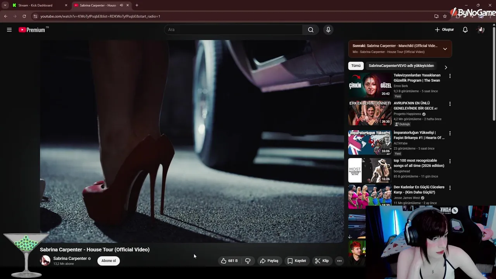
Task: Click channel name 'ALTAYabe'
Action: [400, 143]
